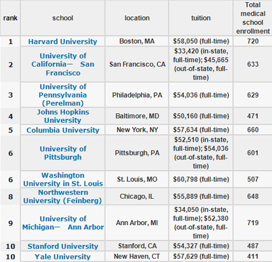This screenshot has height=262, width=272.
Task: Select Harvard's $58,050 tuition cell
Action: (201, 41)
